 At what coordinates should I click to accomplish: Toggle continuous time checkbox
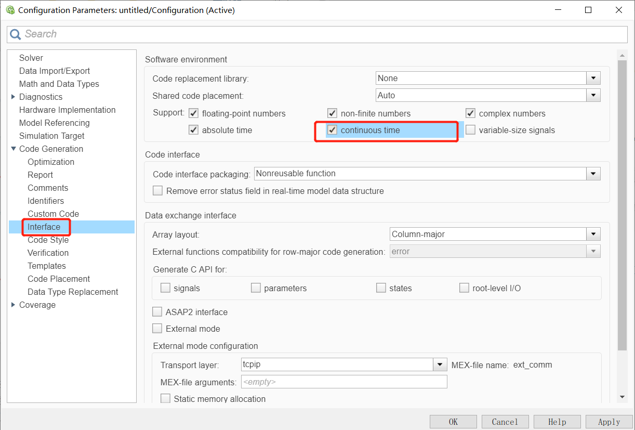point(333,130)
